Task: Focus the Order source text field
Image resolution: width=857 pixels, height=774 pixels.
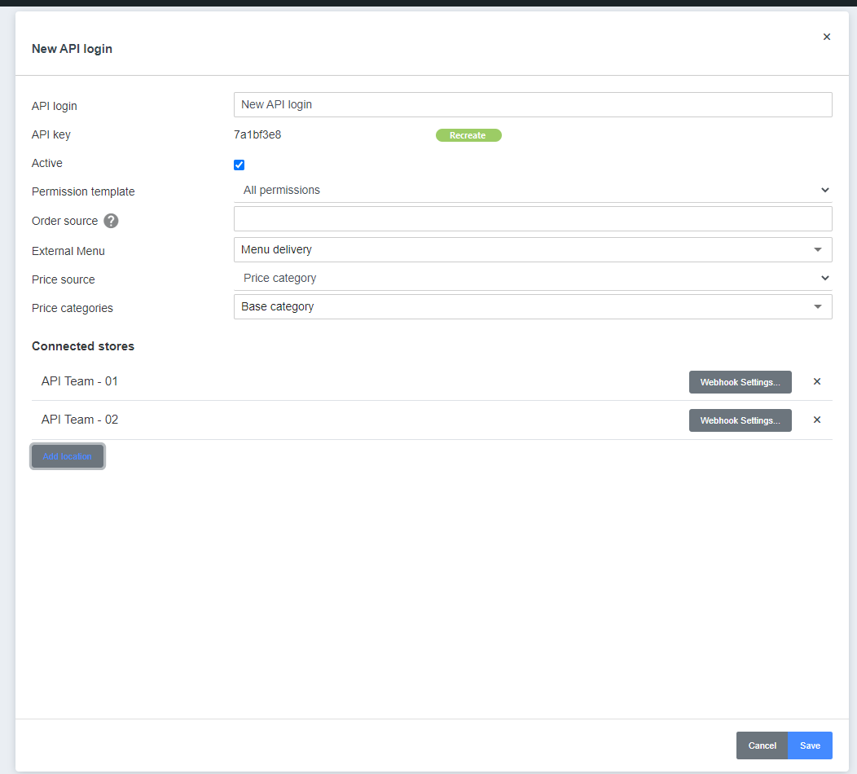Action: pos(532,218)
